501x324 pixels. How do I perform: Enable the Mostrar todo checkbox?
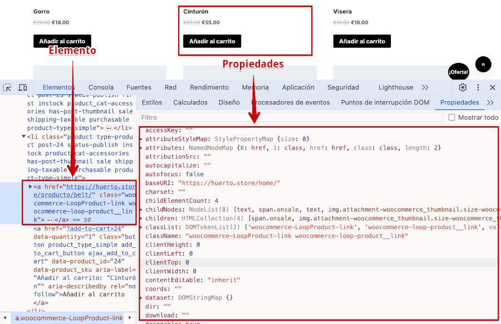[451, 117]
